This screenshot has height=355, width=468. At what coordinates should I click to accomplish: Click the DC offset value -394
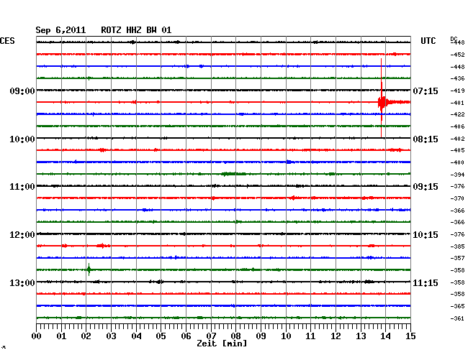(x=457, y=175)
